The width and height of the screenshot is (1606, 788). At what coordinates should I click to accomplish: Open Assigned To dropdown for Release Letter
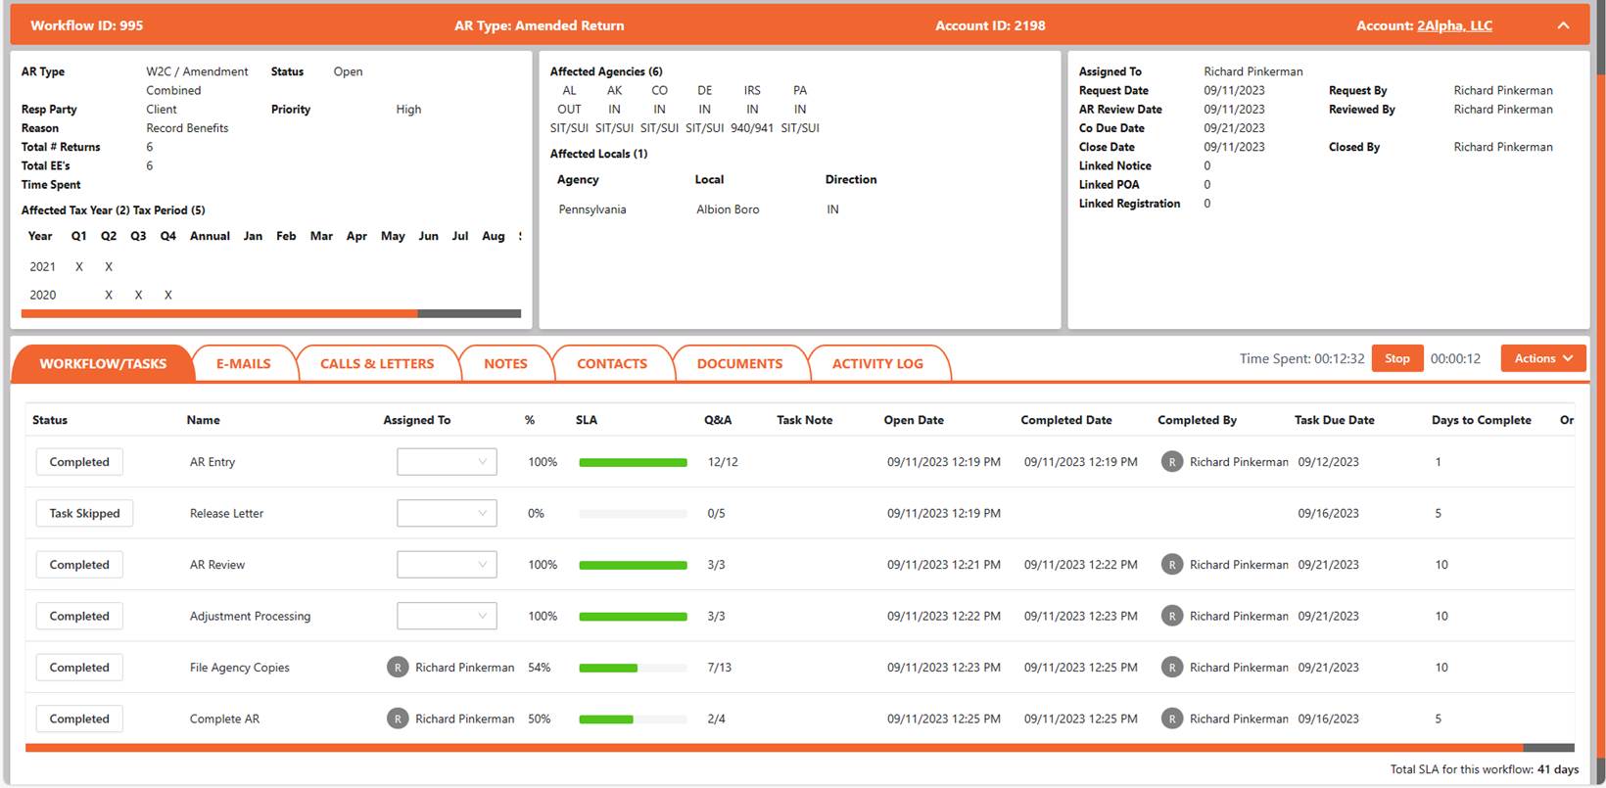pyautogui.click(x=447, y=513)
